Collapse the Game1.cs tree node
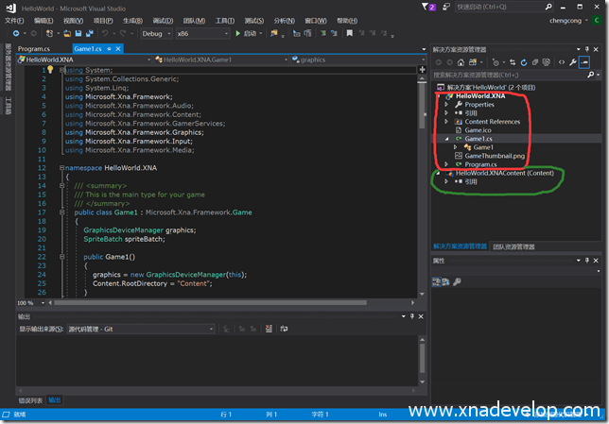The height and width of the screenshot is (424, 609). (445, 138)
